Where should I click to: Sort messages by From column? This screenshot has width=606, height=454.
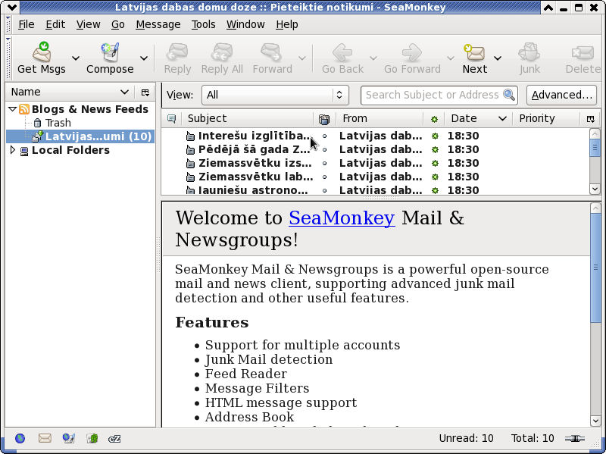[380, 118]
